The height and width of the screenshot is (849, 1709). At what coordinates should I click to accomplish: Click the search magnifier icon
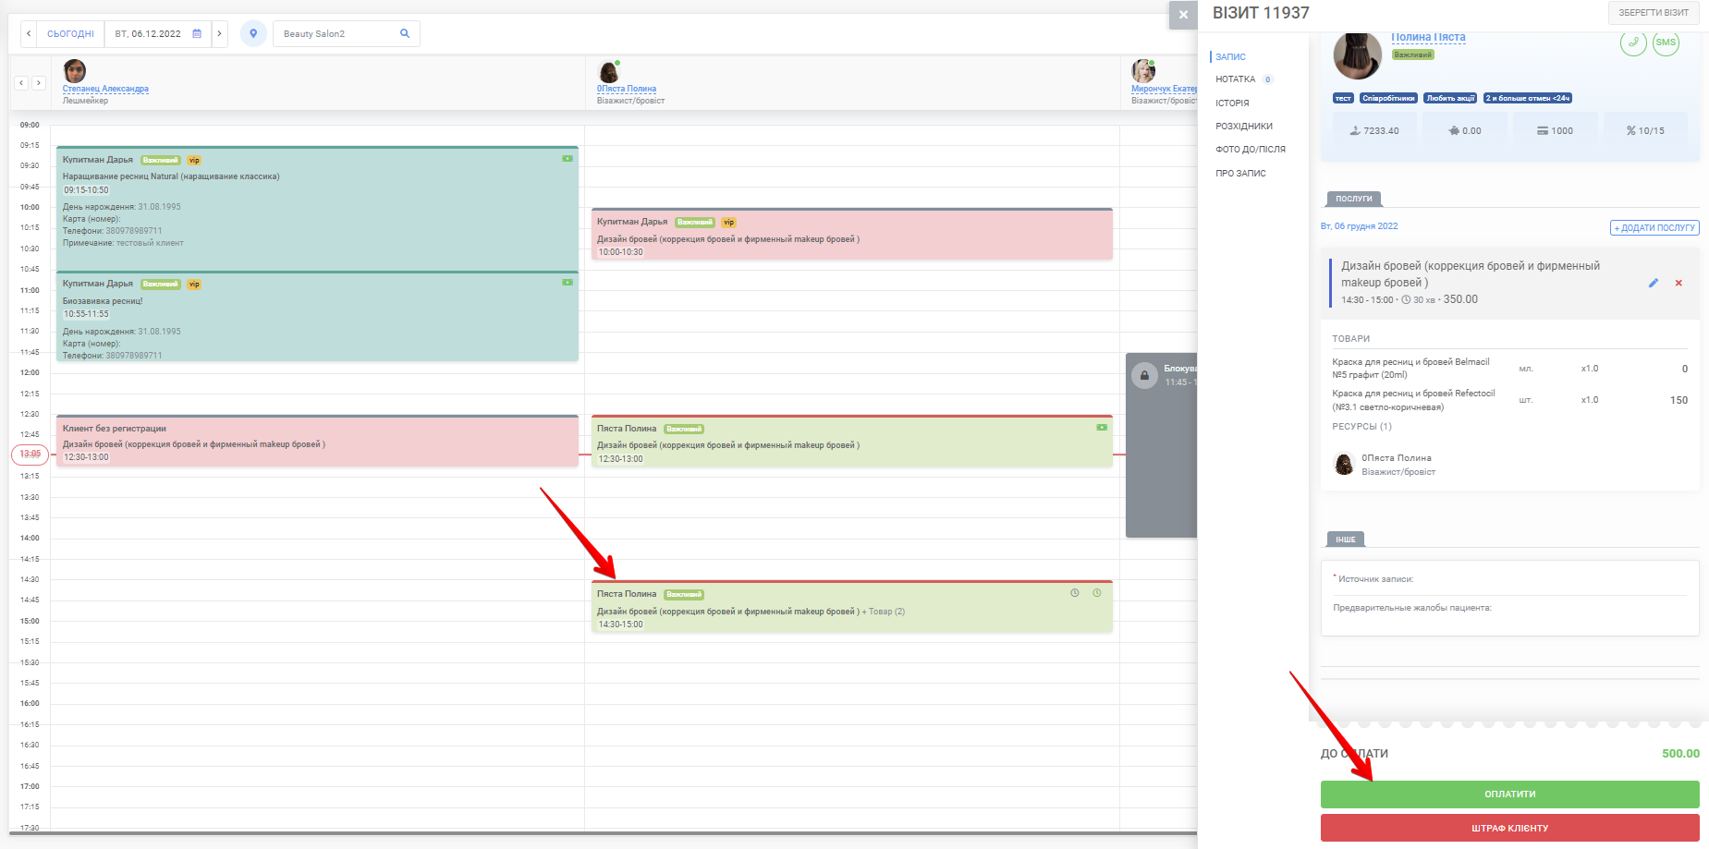click(405, 34)
